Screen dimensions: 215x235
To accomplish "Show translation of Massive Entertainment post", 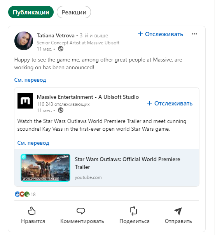I will click(x=33, y=143).
